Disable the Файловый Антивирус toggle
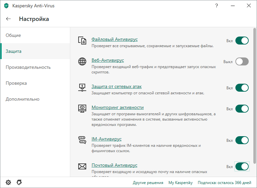Screen dimensions: 257x188 [242, 41]
